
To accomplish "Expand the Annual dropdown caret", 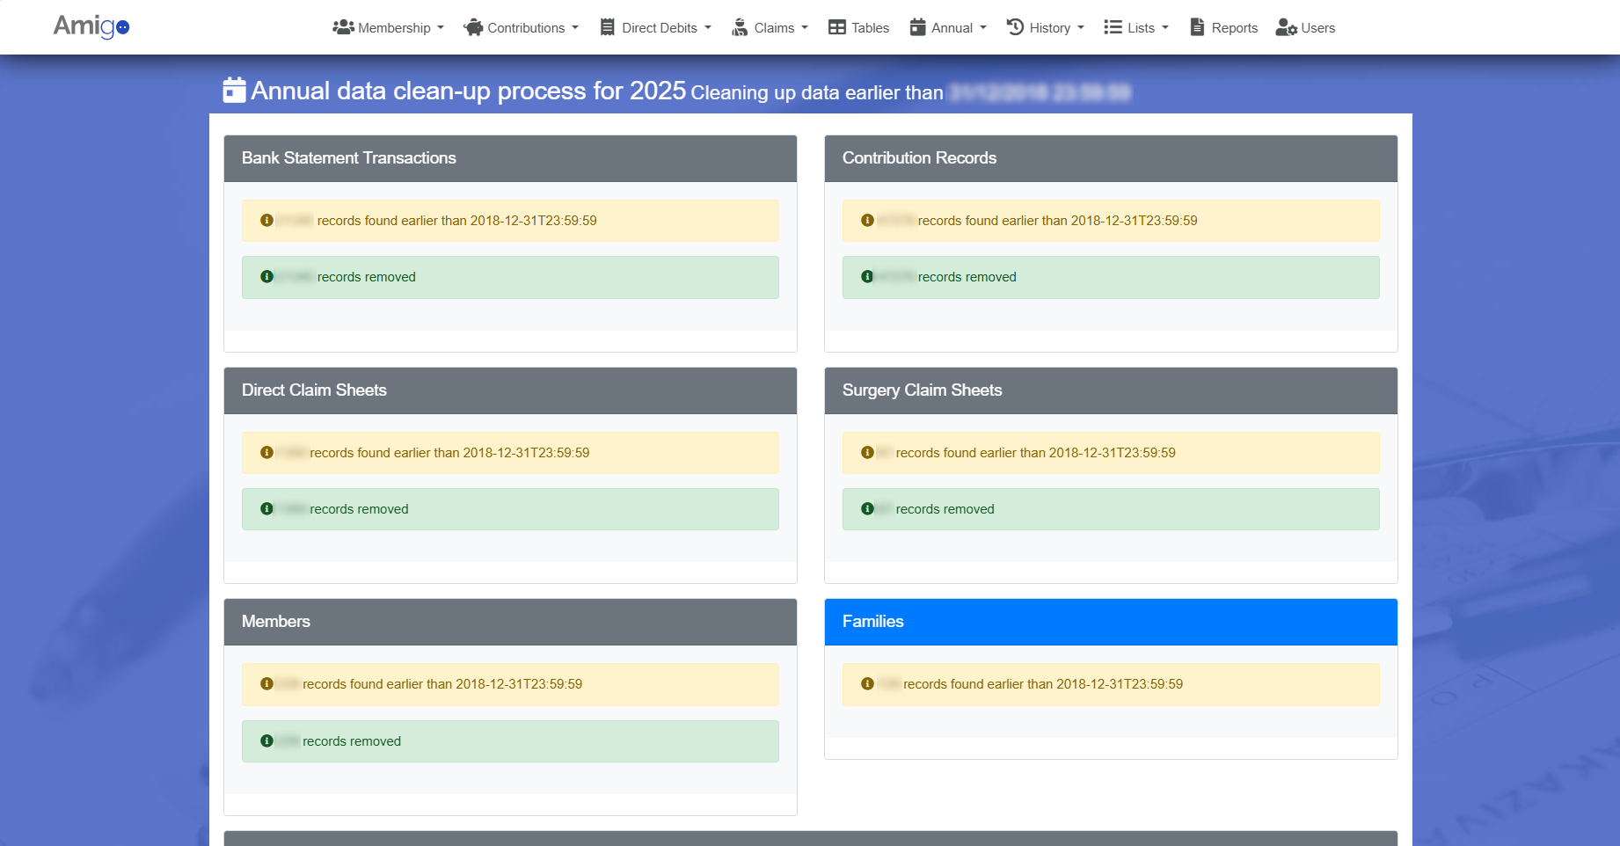I will point(983,28).
